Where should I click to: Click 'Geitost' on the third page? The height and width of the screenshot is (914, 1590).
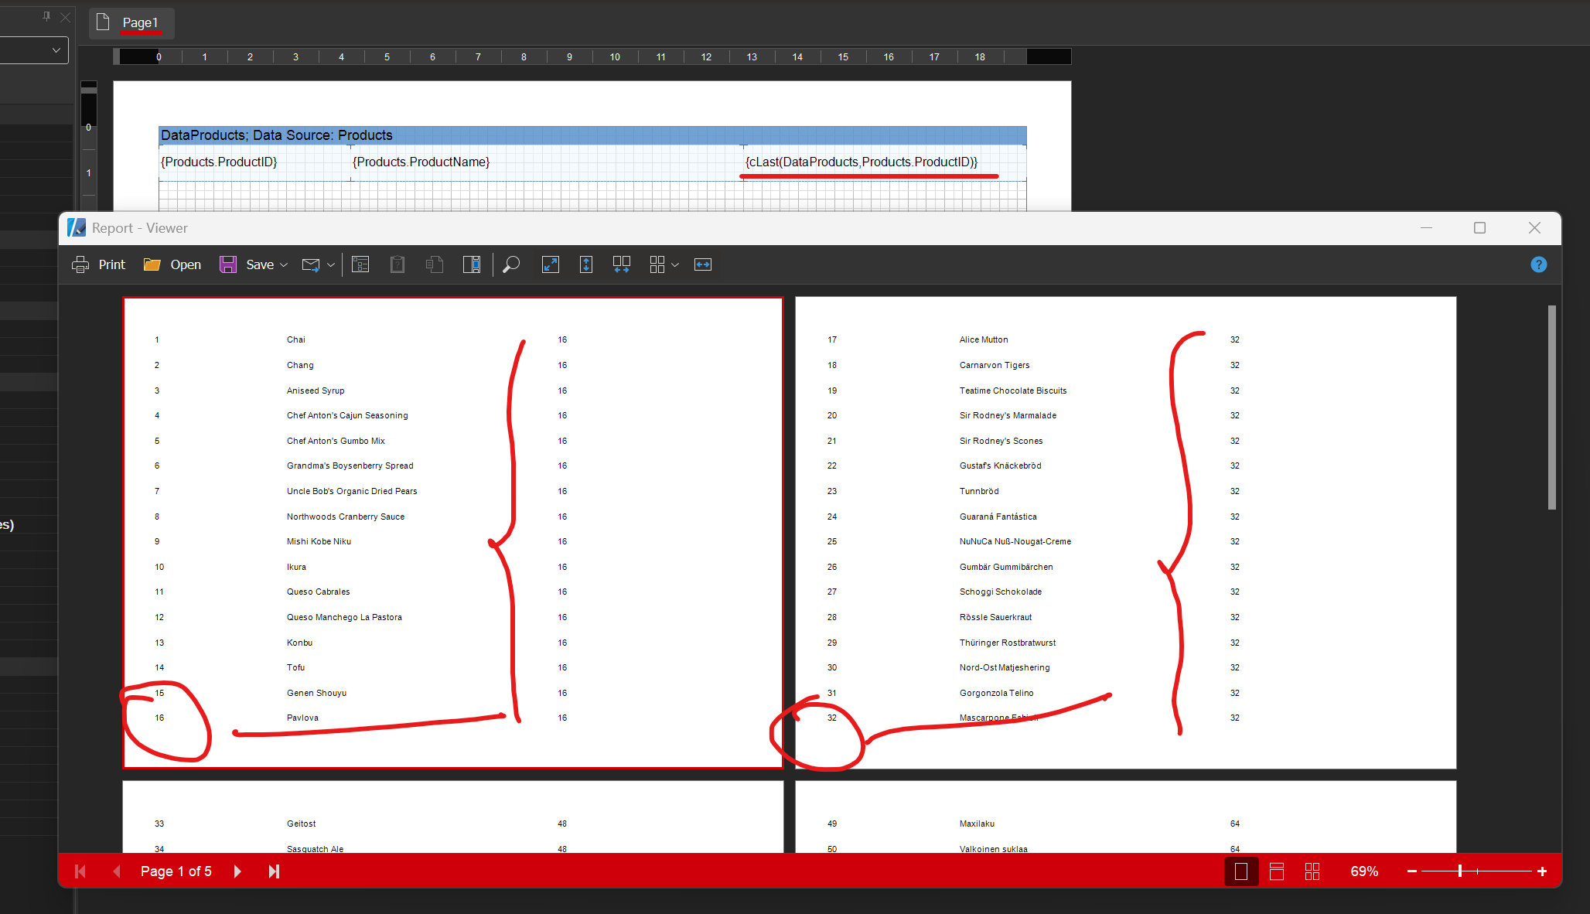click(x=302, y=824)
